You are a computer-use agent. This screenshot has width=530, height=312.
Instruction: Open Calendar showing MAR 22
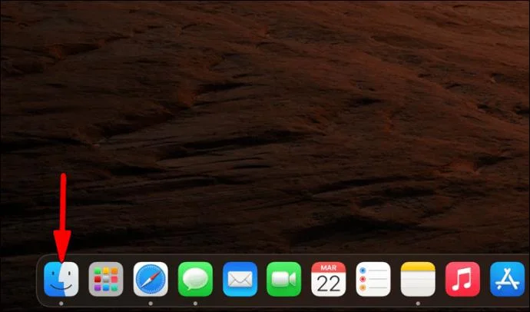click(328, 279)
